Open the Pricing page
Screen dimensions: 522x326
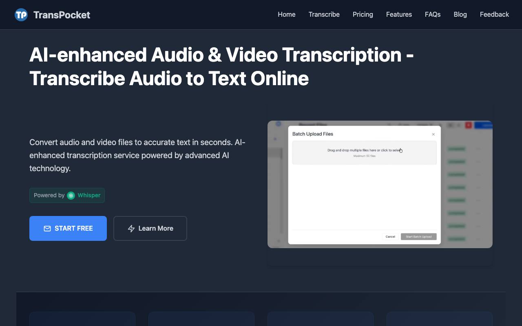click(363, 14)
